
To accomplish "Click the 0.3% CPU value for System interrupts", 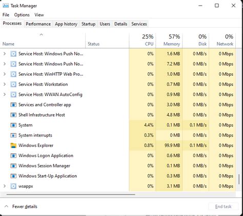I will (x=149, y=135).
